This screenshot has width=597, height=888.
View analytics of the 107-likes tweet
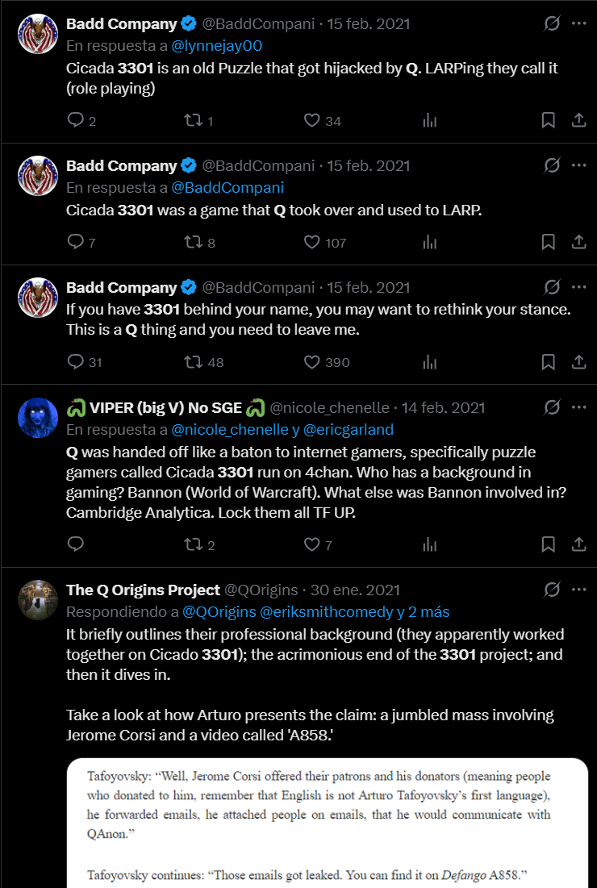click(x=429, y=243)
